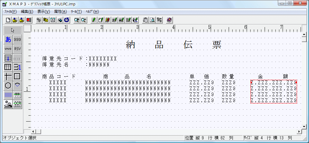
Task: Click the copy objects icon
Action: 46,20
